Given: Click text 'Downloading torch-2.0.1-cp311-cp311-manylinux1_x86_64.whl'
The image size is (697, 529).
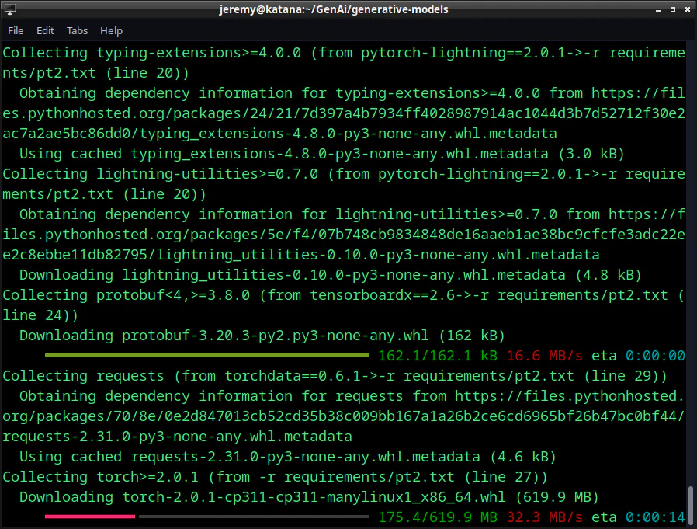Looking at the screenshot, I should click(x=262, y=497).
